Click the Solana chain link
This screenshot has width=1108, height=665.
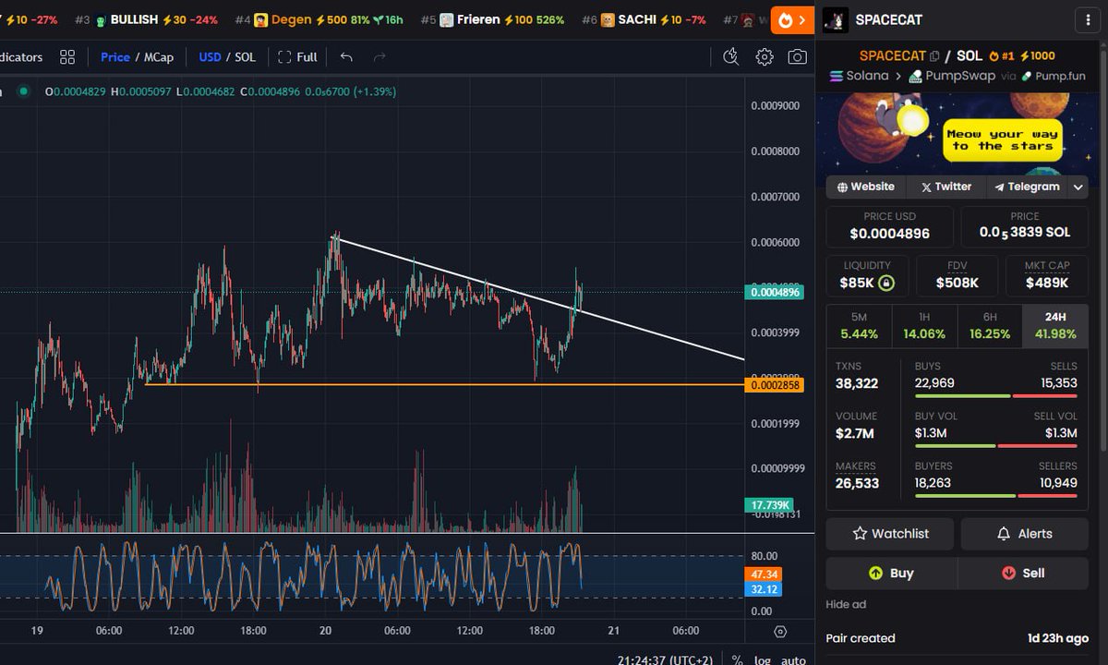coord(860,76)
